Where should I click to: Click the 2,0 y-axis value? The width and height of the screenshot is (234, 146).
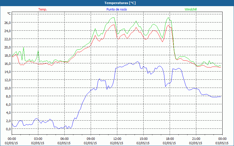[x=8, y=121]
